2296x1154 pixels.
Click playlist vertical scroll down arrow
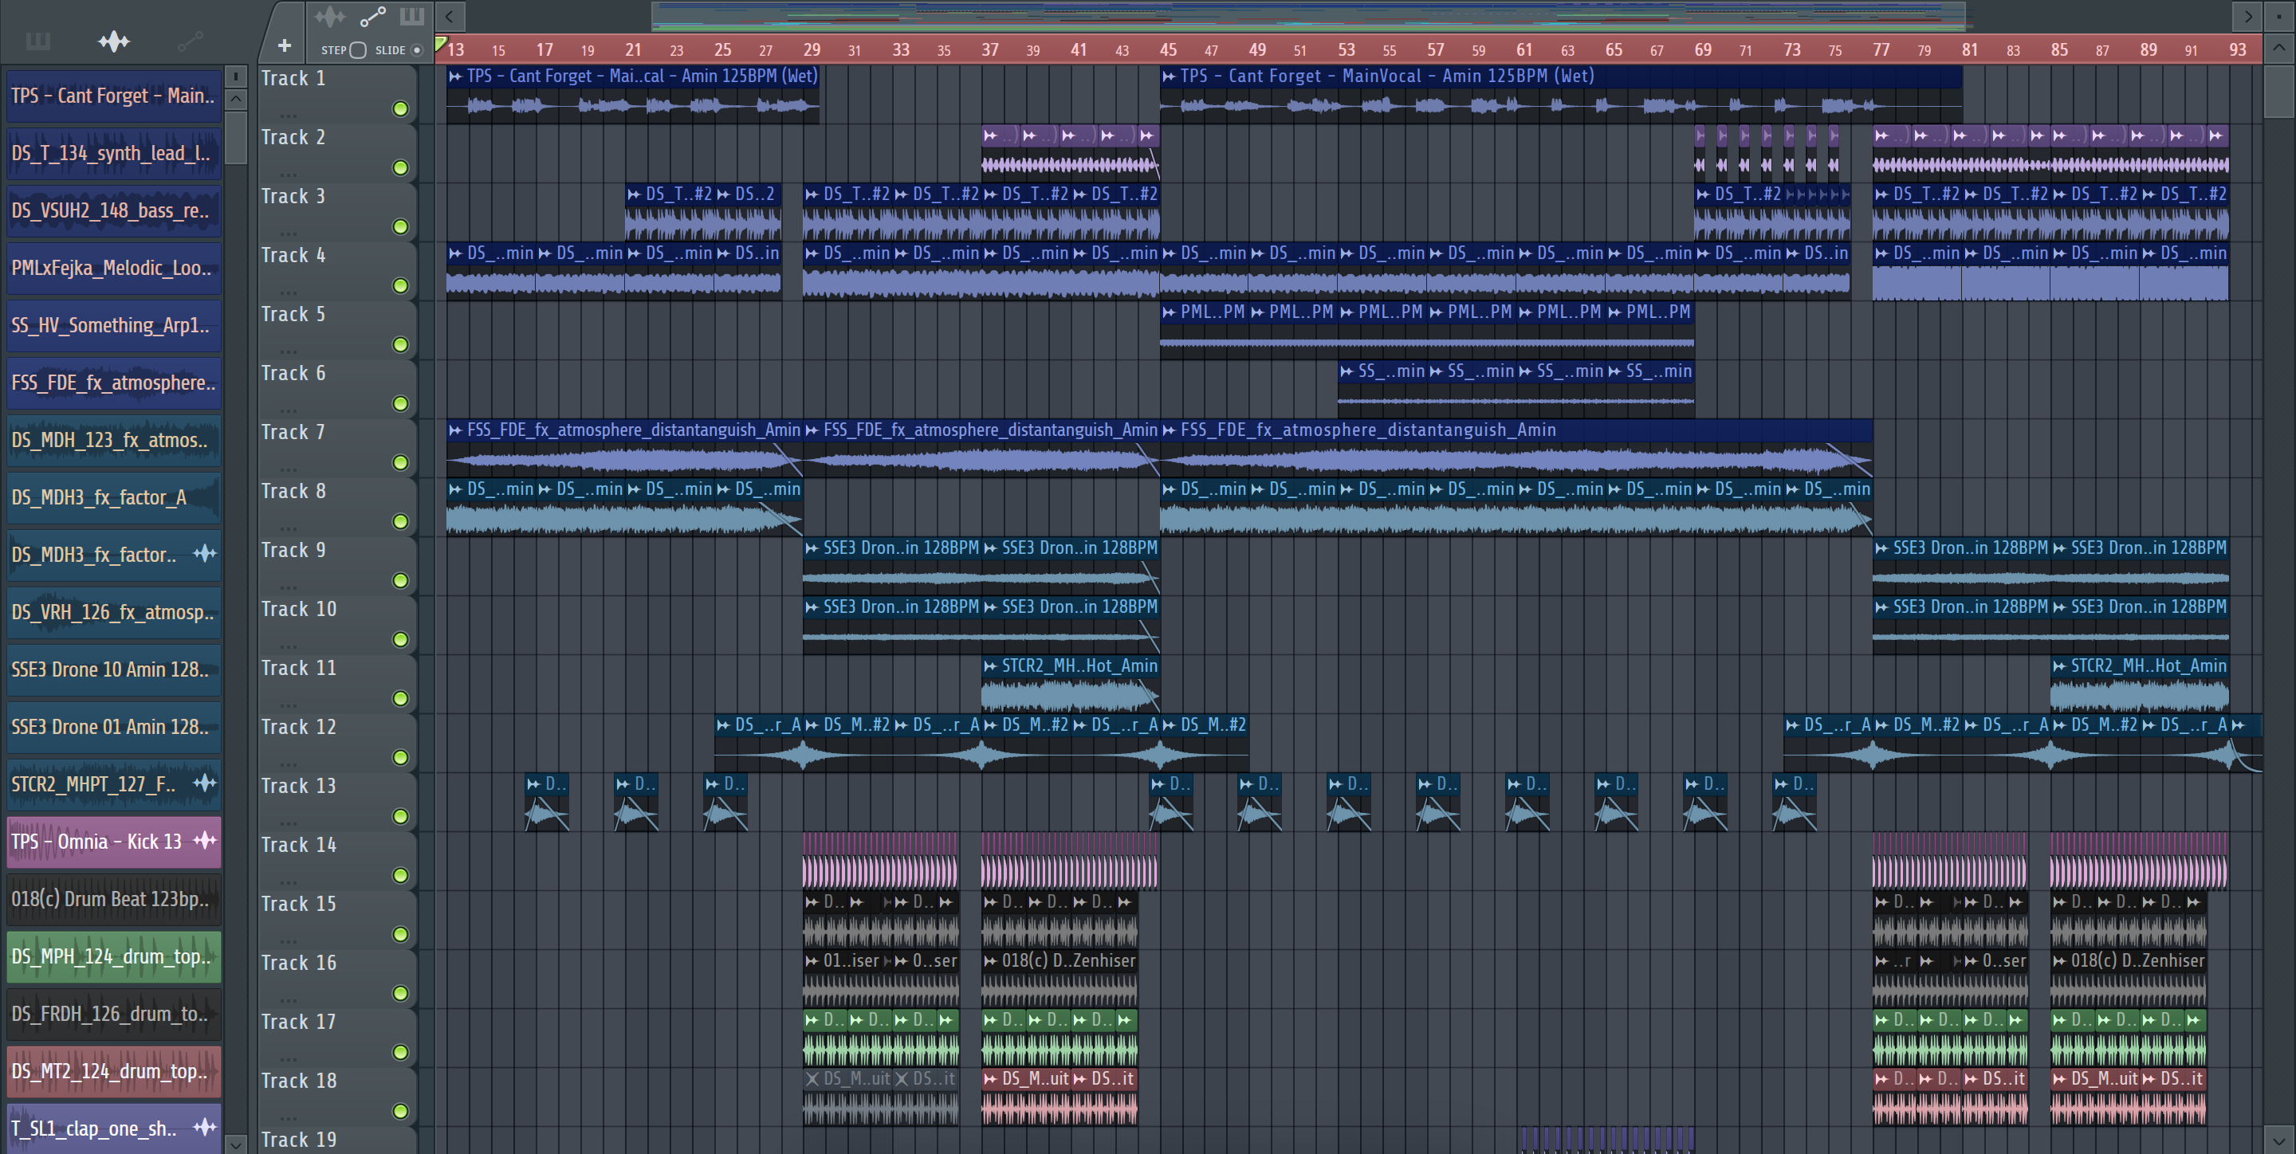pos(2279,1140)
